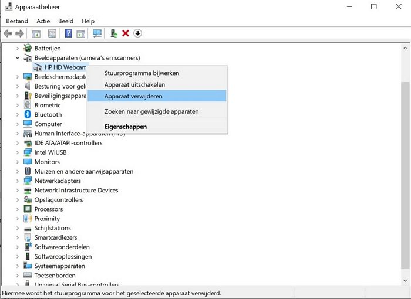The image size is (411, 299).
Task: Expand the Batterijen category
Action: pyautogui.click(x=18, y=49)
